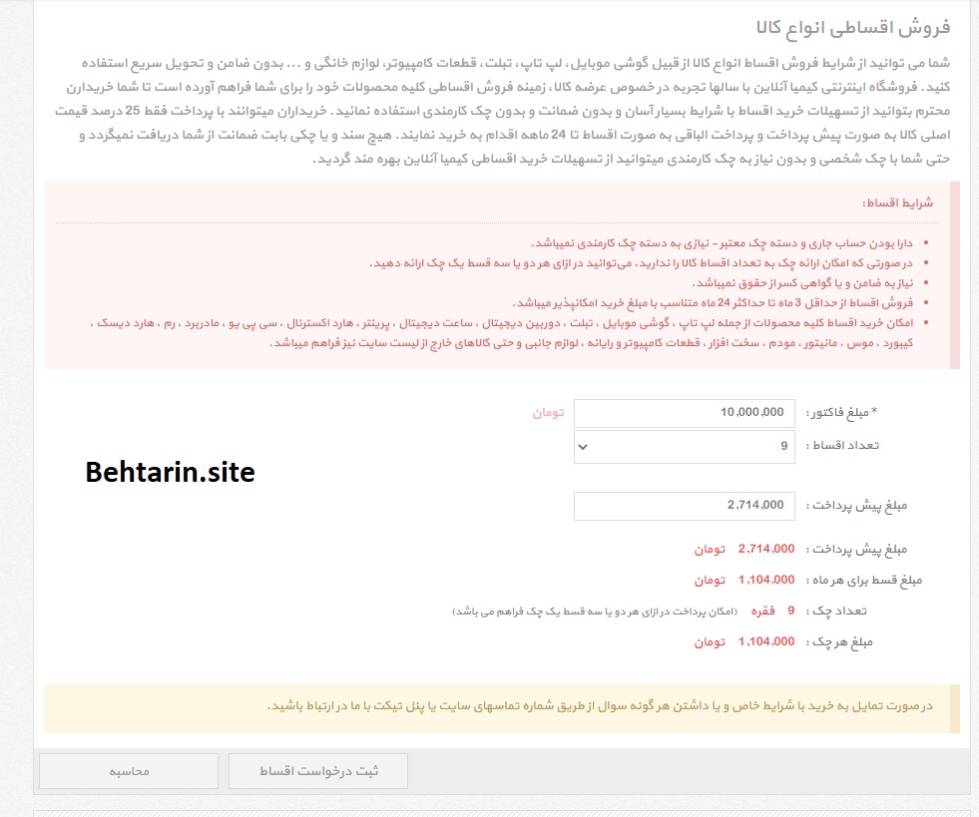The width and height of the screenshot is (979, 817).
Task: Click the label مبلغ قسط برای هر ماه
Action: (x=864, y=581)
